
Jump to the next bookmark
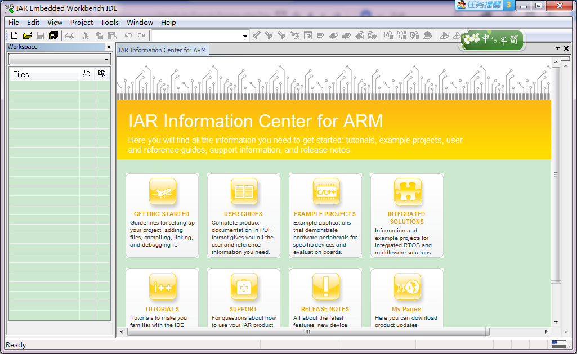click(347, 35)
